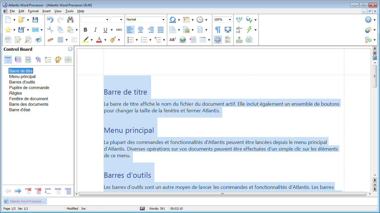The width and height of the screenshot is (380, 213).
Task: Expand the insert table dropdown arrow
Action: 209,40
